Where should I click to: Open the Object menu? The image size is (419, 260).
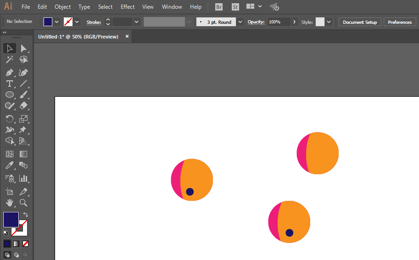(62, 7)
